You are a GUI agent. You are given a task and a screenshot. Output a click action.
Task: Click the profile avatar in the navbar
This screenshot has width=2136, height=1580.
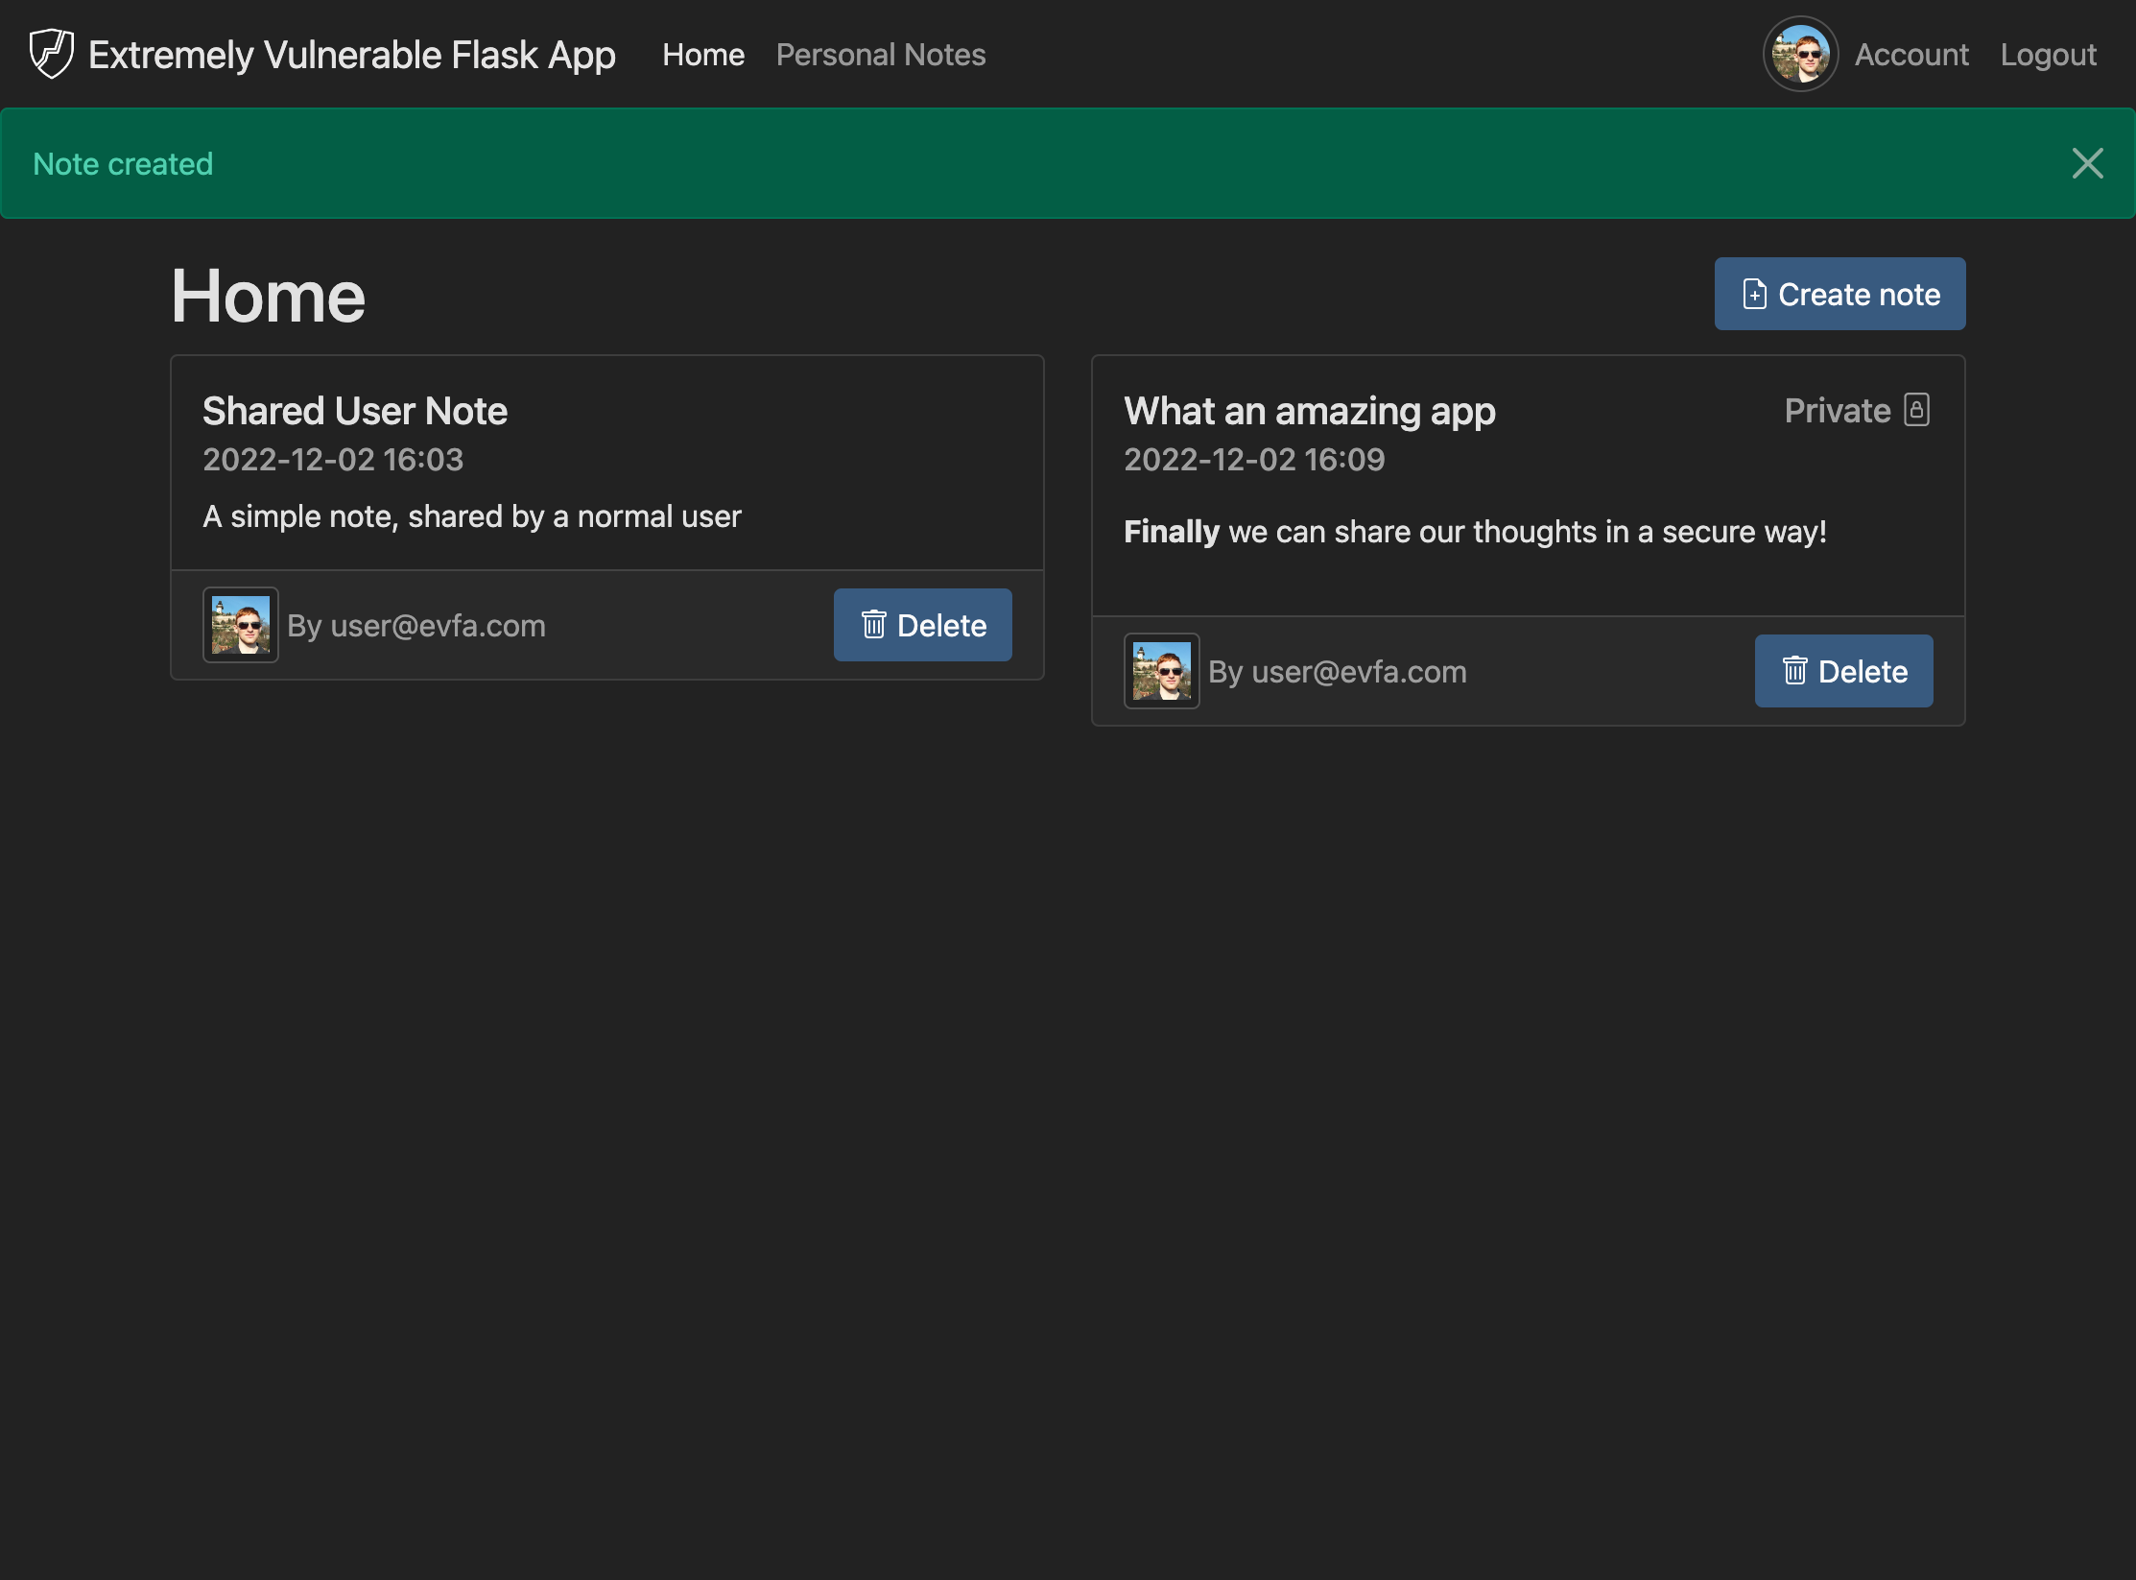click(x=1799, y=55)
